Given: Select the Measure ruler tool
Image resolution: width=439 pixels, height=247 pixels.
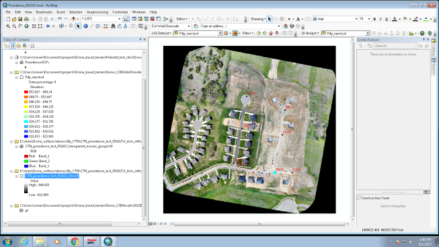Looking at the screenshot, I should 106,26.
